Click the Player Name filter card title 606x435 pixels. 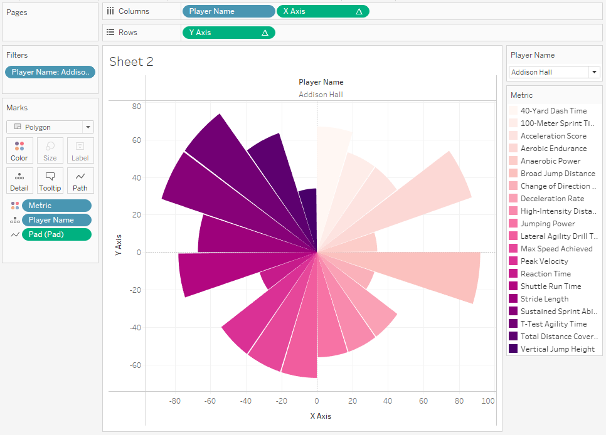[x=533, y=55]
